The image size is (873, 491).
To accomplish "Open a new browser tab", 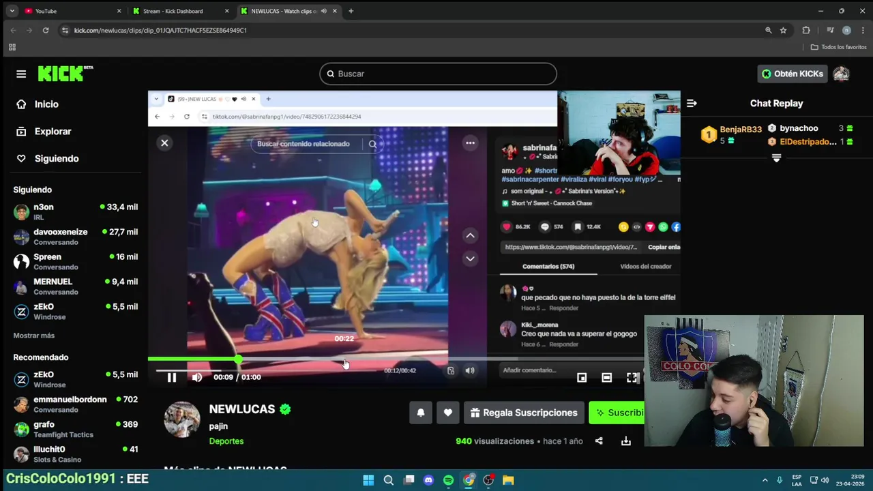I will click(x=351, y=11).
